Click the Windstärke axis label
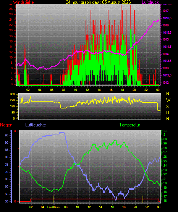178x212 pixels. click(x=23, y=2)
